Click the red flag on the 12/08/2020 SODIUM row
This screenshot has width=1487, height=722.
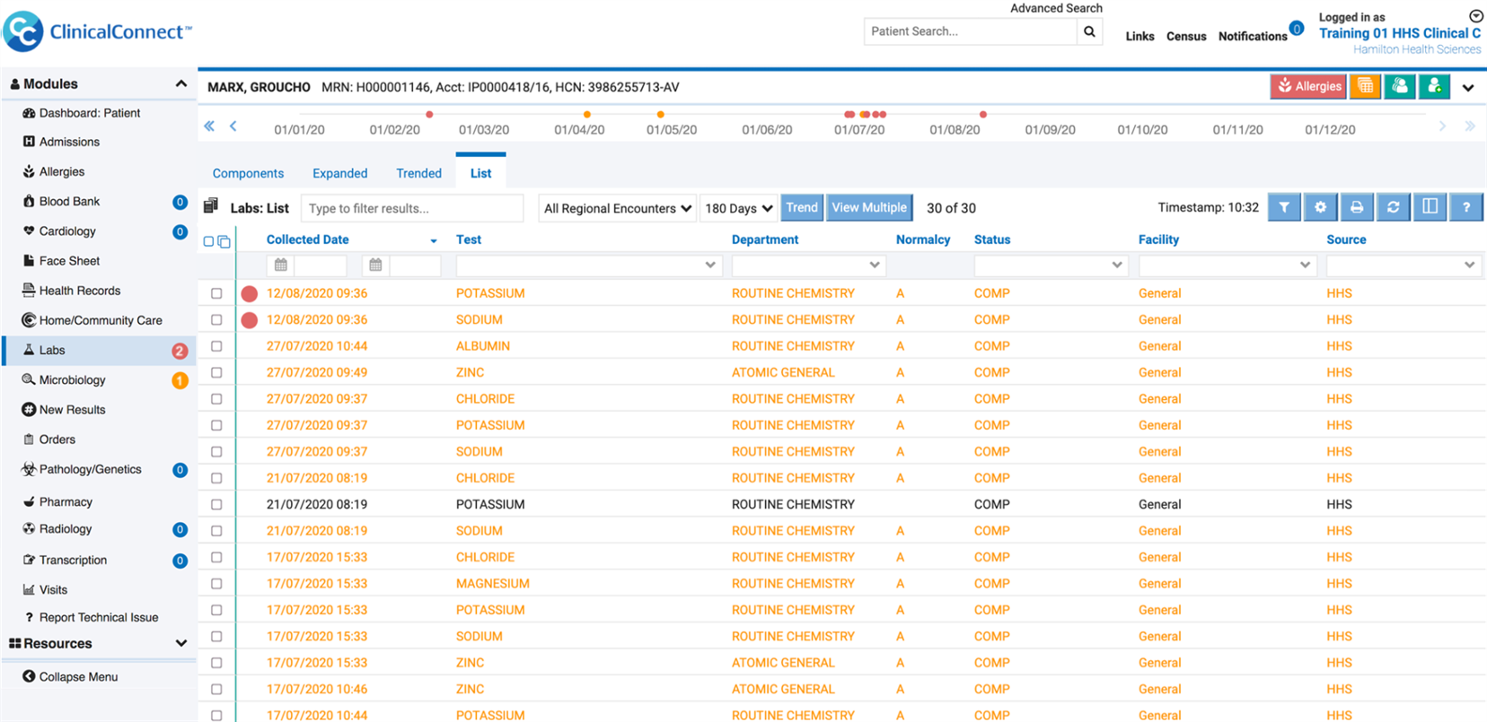click(250, 320)
